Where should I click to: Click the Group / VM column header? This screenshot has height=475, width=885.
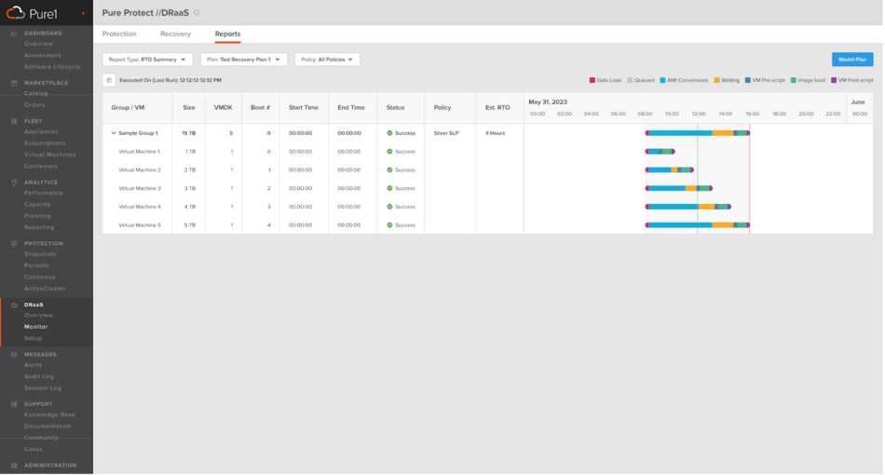pos(129,107)
